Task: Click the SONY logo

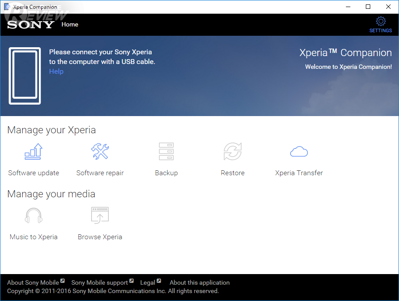Action: pyautogui.click(x=31, y=25)
